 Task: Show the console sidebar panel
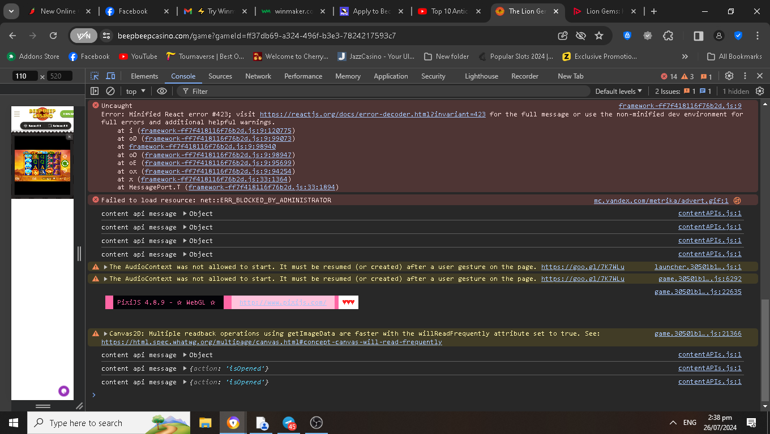click(x=95, y=91)
